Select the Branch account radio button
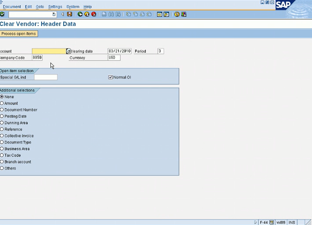Image resolution: width=312 pixels, height=225 pixels. point(2,162)
